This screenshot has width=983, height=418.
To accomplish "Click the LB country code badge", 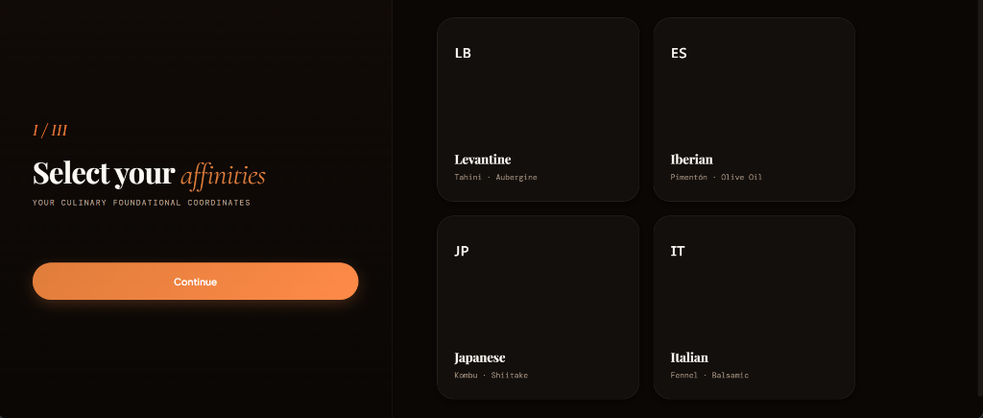I will click(463, 54).
